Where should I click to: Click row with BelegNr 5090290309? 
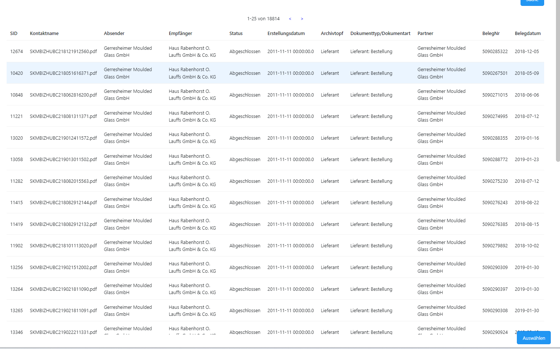(x=495, y=268)
